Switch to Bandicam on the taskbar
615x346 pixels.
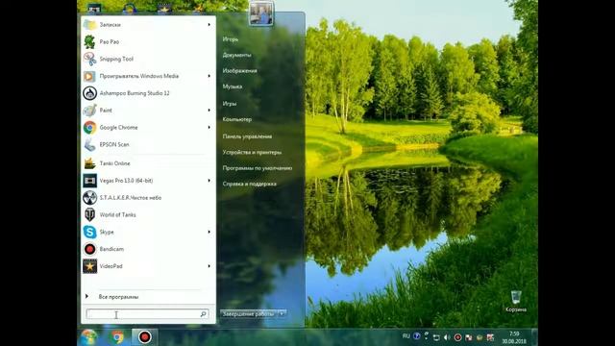point(144,337)
